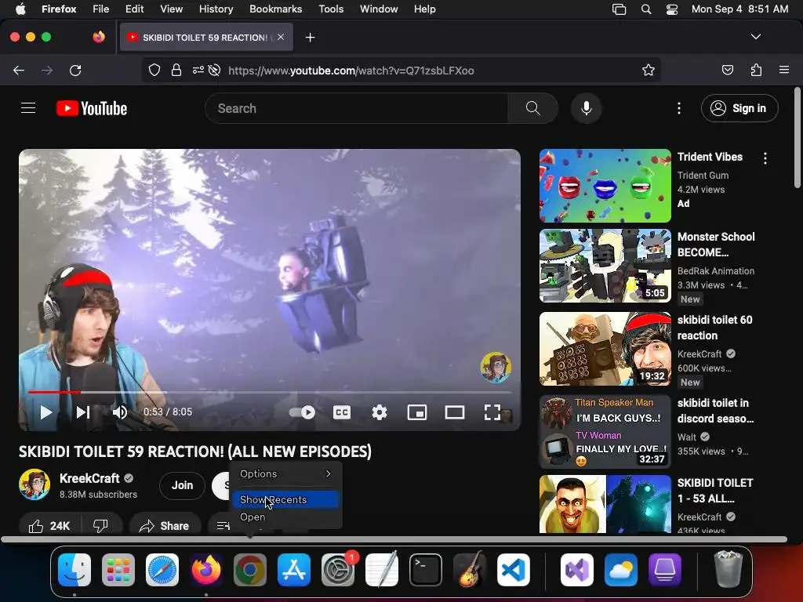Click the Sign in button
This screenshot has height=602, width=803.
[739, 108]
